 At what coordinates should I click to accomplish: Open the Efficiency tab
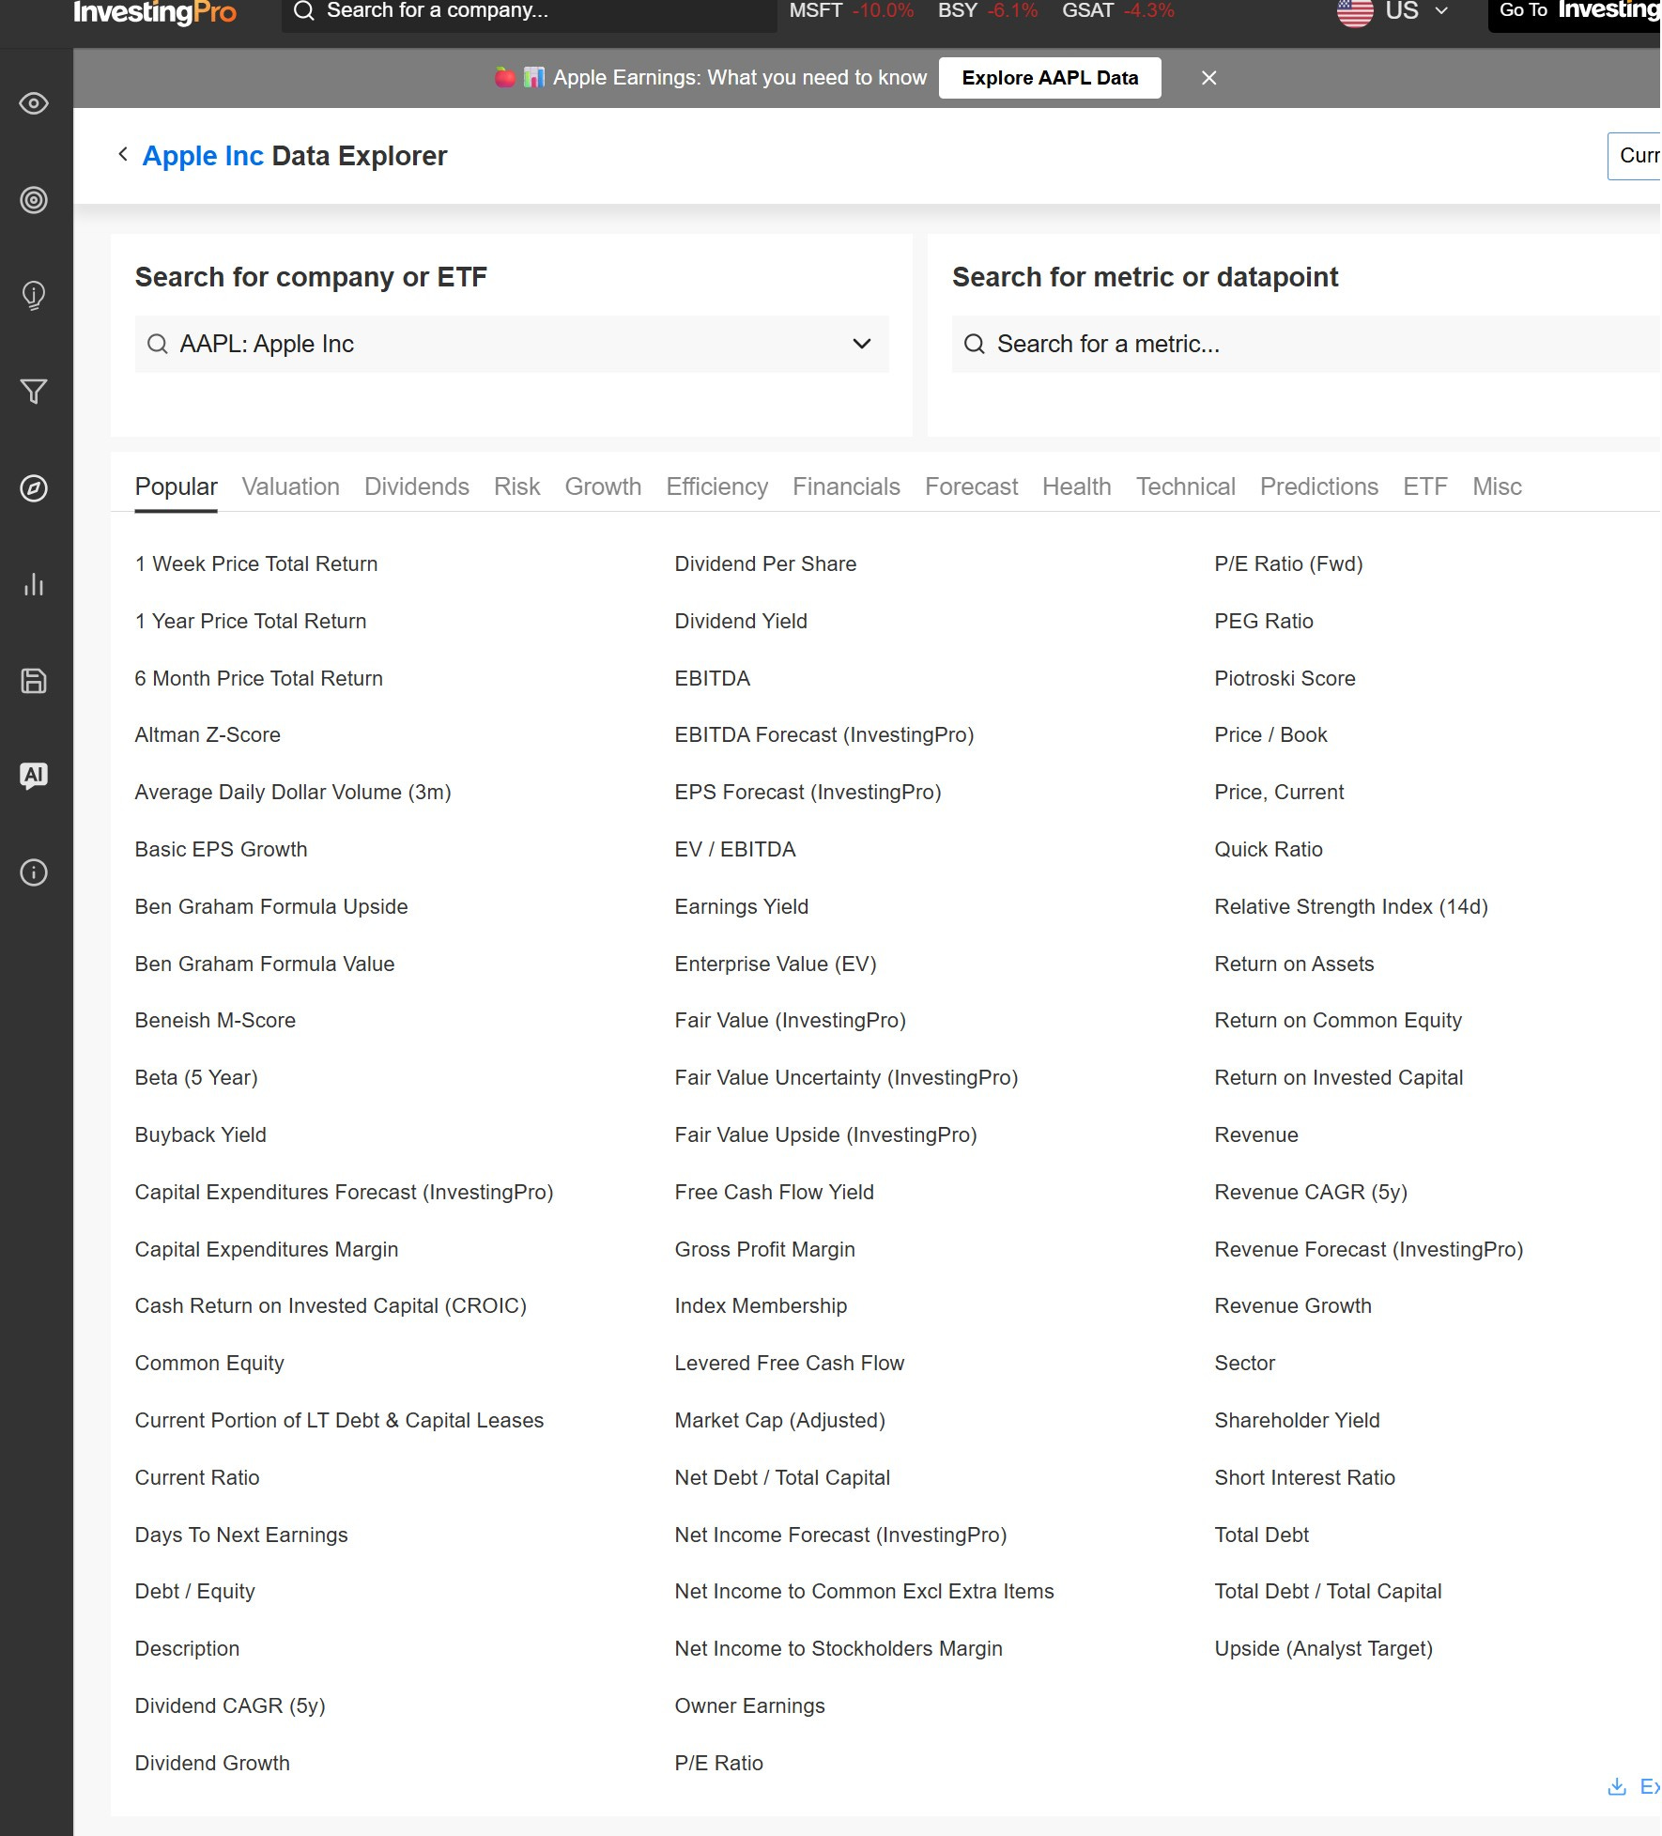pyautogui.click(x=716, y=486)
